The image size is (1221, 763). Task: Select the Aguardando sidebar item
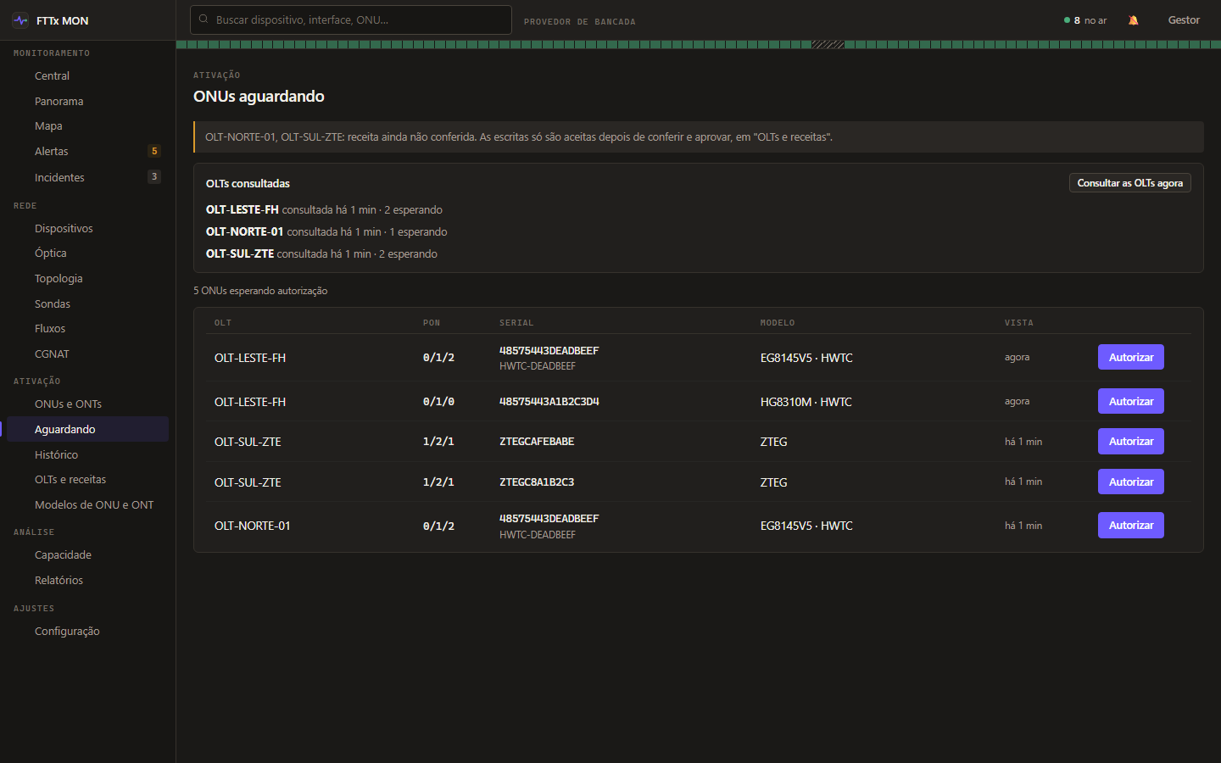coord(87,429)
